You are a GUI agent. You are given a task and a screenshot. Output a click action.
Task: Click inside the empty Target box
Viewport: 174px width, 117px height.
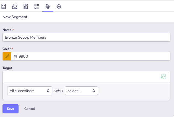pos(80,76)
